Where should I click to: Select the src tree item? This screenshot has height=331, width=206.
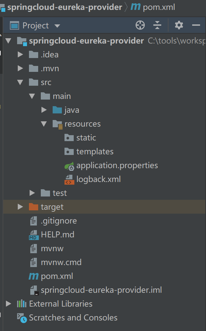tap(46, 82)
